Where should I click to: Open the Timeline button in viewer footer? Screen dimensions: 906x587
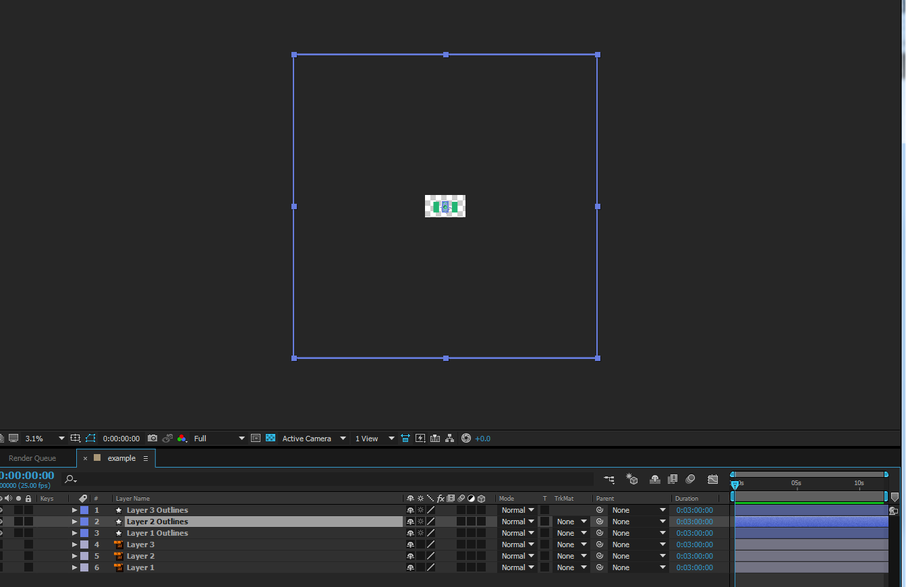435,438
